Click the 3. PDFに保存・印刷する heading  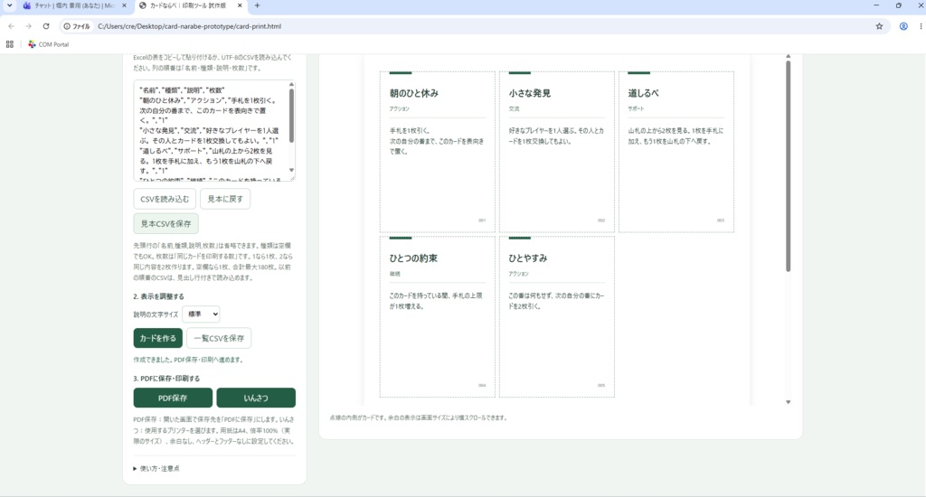[x=166, y=379]
